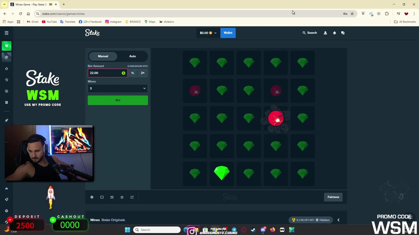Screen dimensions: 419x235
Task: Open Chrome three-dot menu
Action: click(414, 14)
